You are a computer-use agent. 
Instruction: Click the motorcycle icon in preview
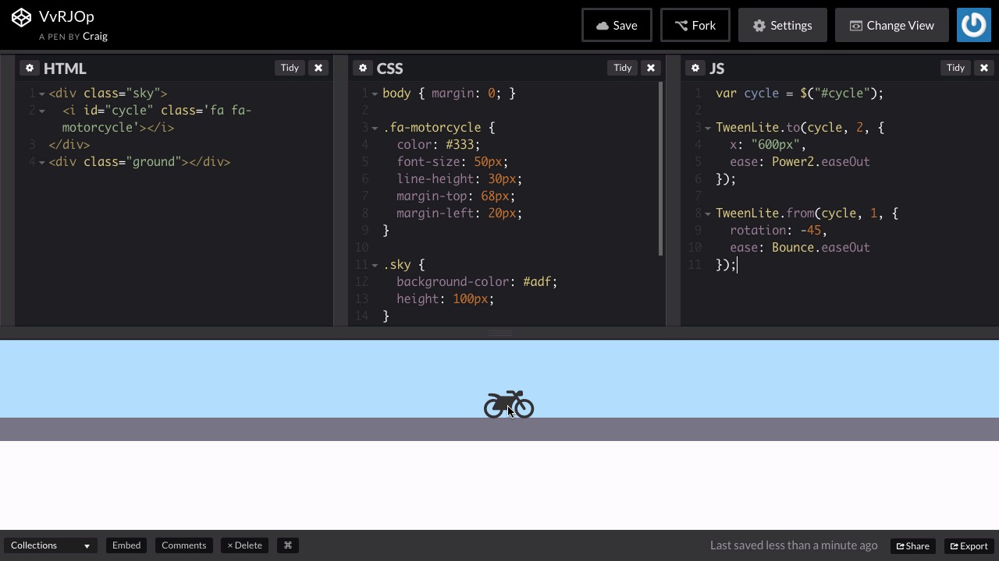click(509, 404)
